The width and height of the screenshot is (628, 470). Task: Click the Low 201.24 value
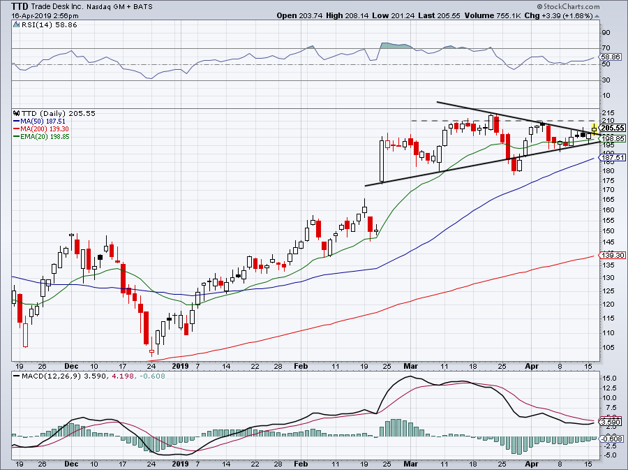[x=394, y=15]
